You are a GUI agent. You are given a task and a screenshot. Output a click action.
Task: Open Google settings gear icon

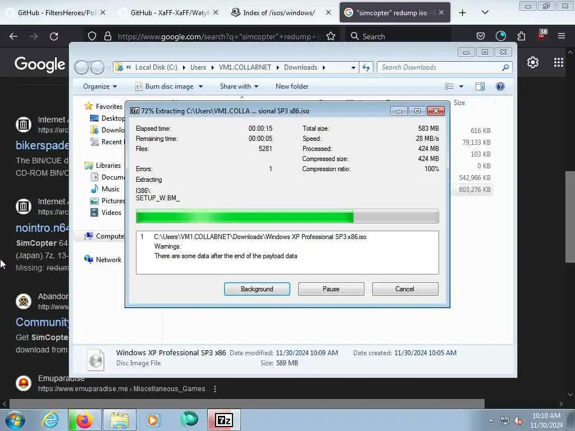click(532, 63)
